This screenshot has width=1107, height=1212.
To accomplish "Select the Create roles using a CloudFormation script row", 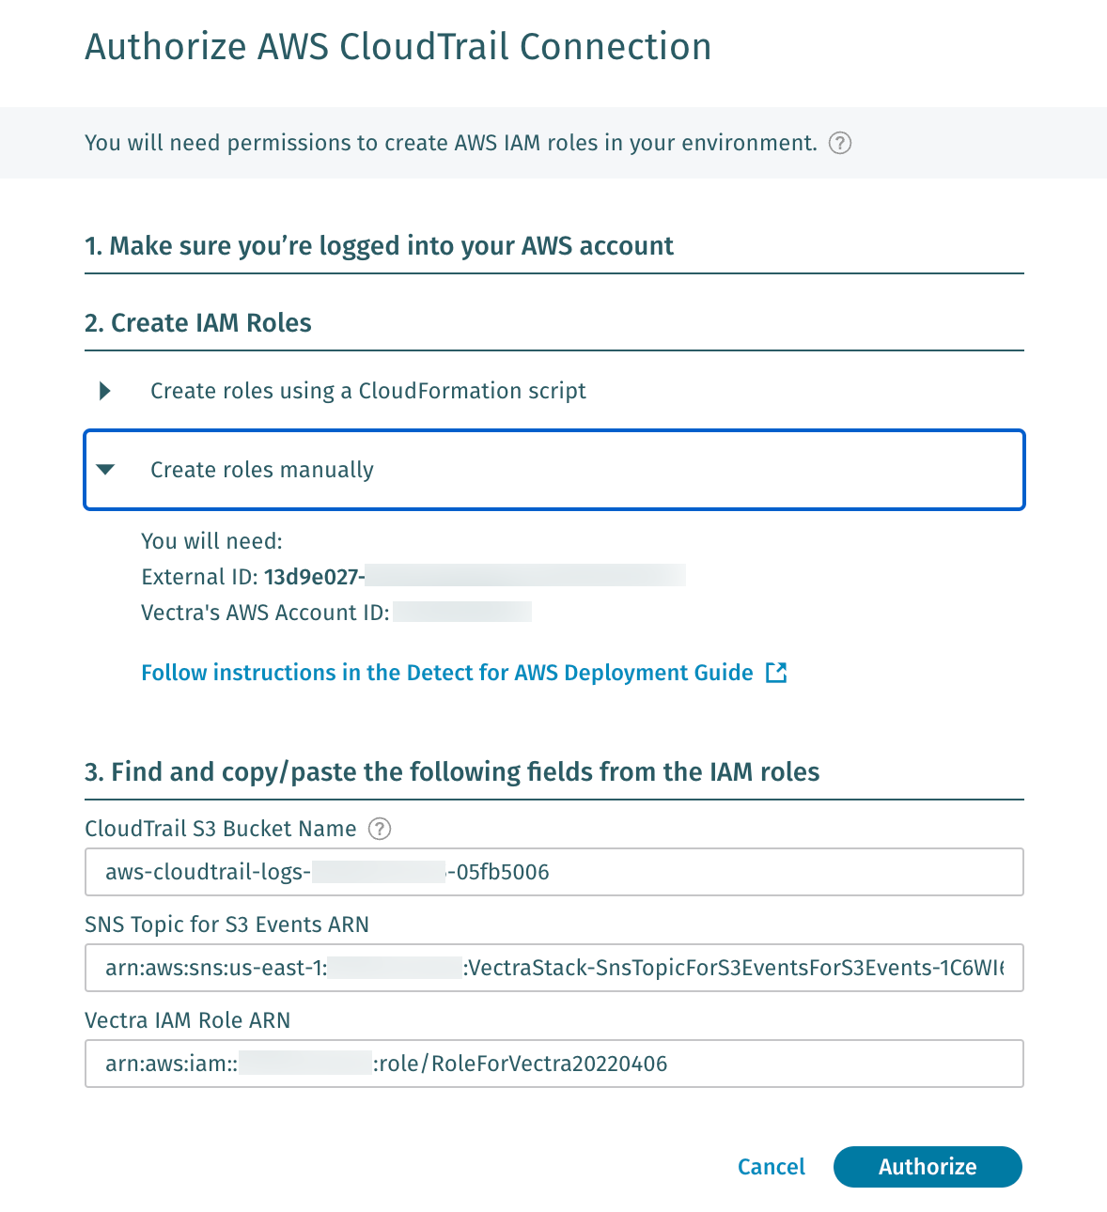I will point(554,391).
